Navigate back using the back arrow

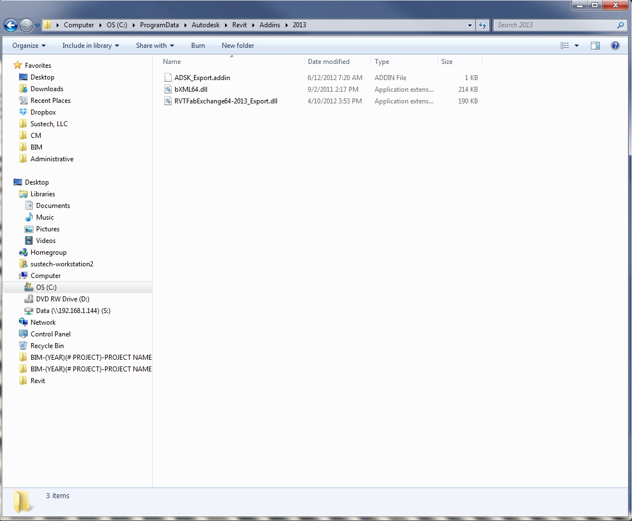(12, 24)
